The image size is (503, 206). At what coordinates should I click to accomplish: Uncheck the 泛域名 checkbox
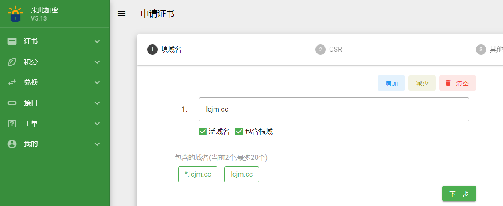coord(203,132)
